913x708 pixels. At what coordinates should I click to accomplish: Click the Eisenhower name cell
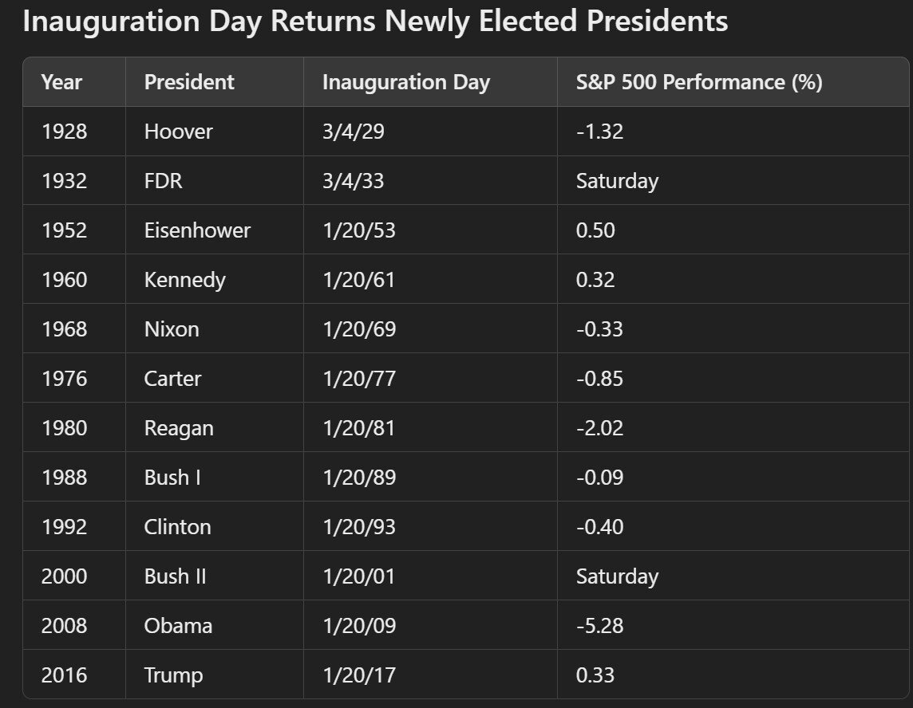pyautogui.click(x=197, y=230)
